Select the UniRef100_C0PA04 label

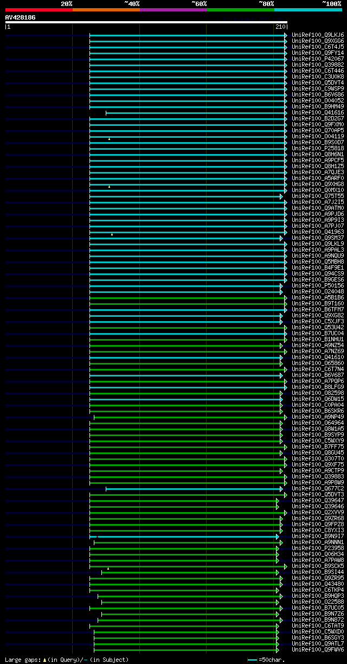point(318,405)
